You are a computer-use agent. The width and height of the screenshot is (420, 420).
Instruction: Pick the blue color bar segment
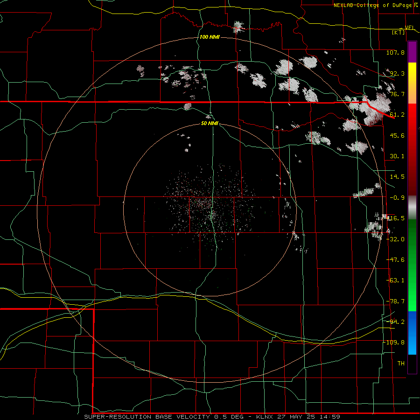click(412, 333)
